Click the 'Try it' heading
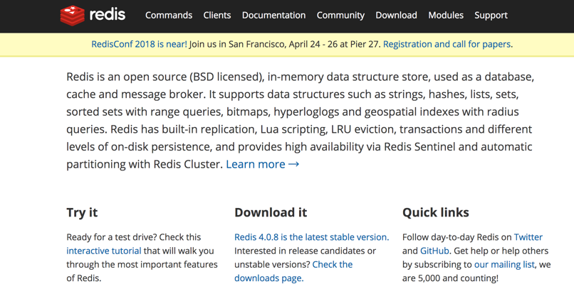The height and width of the screenshot is (301, 574). click(82, 212)
